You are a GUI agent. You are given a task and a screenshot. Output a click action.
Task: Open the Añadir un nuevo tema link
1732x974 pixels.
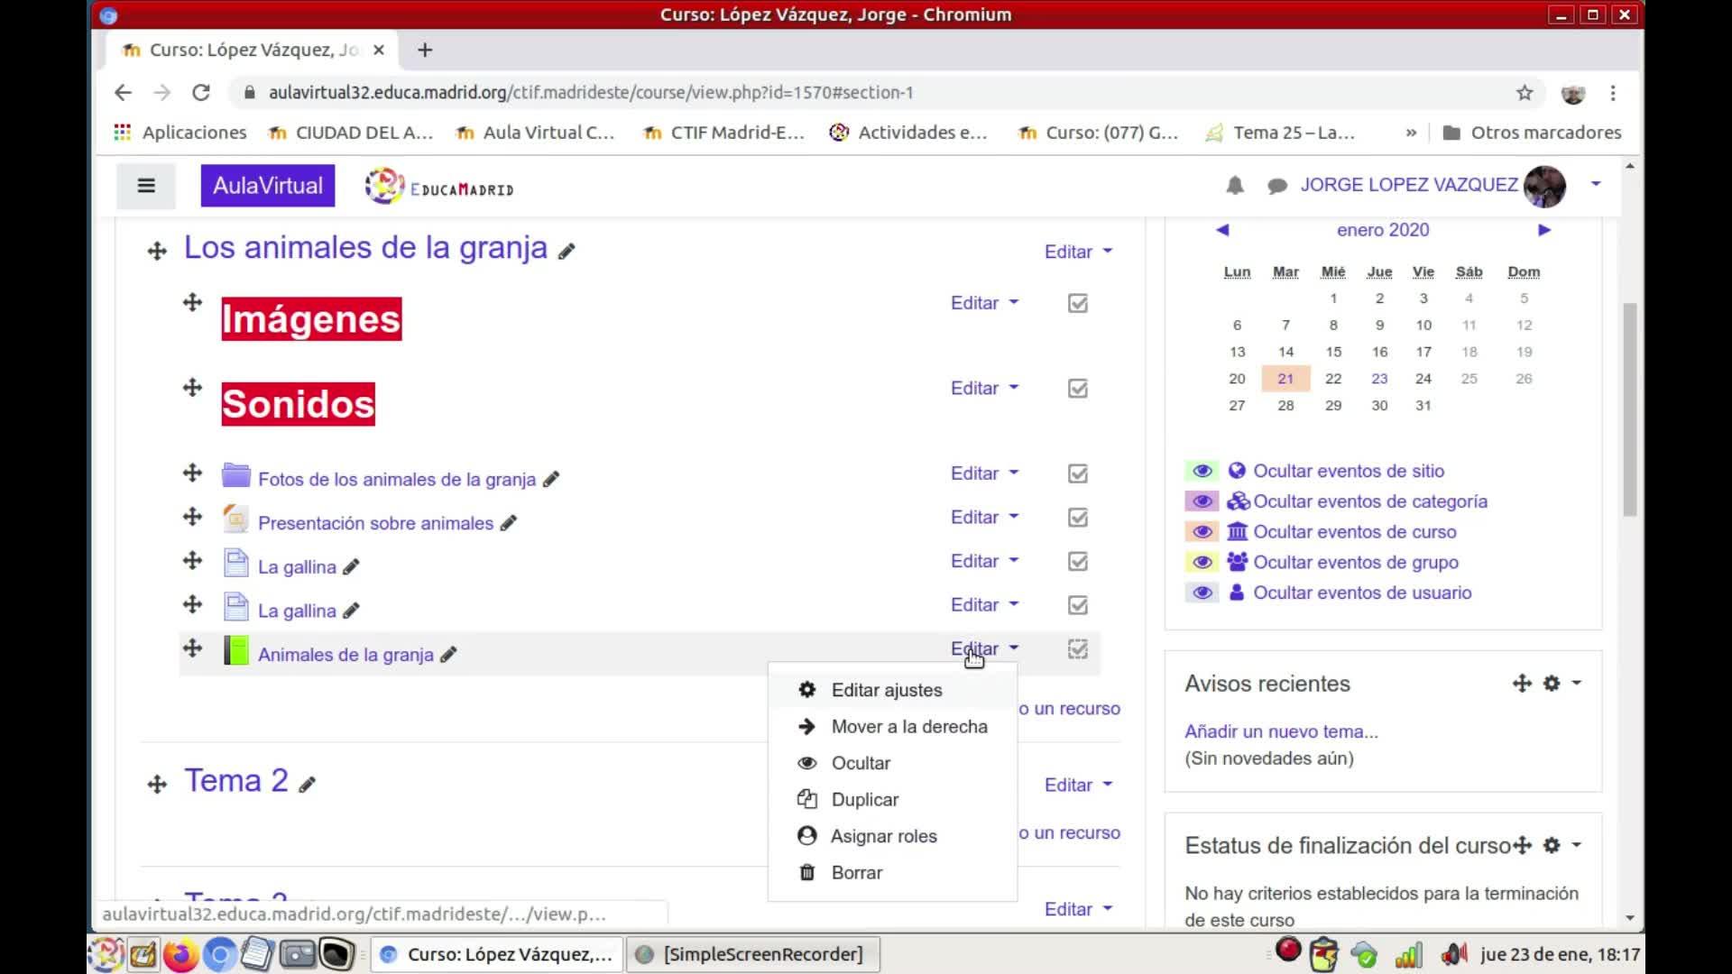click(x=1281, y=731)
